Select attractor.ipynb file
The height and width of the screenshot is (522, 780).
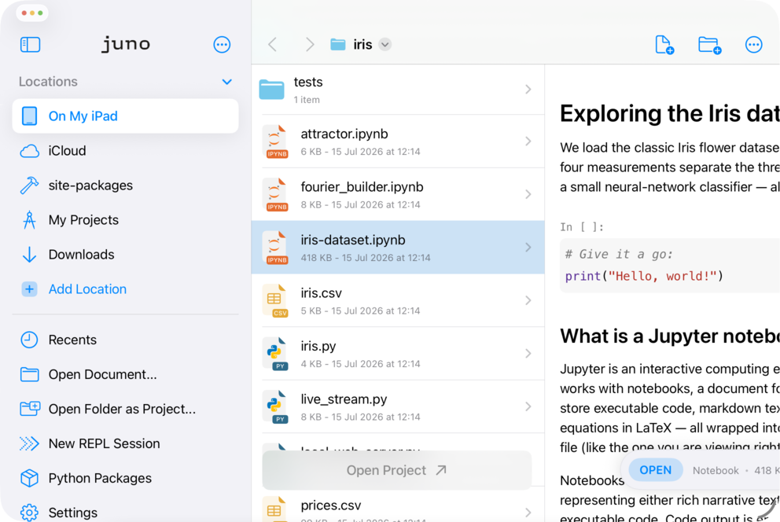pyautogui.click(x=398, y=142)
